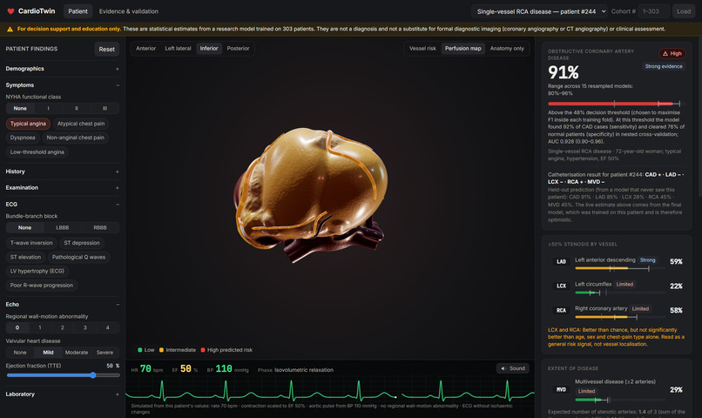The width and height of the screenshot is (702, 418).
Task: Switch to Anatomy only mode
Action: (x=507, y=49)
